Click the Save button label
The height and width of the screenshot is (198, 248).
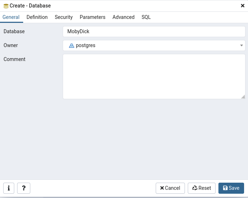click(234, 188)
